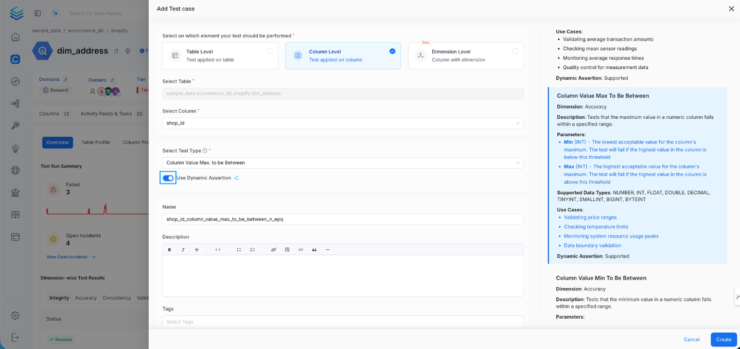The width and height of the screenshot is (740, 349).
Task: Click the Create button to add test case
Action: [723, 339]
